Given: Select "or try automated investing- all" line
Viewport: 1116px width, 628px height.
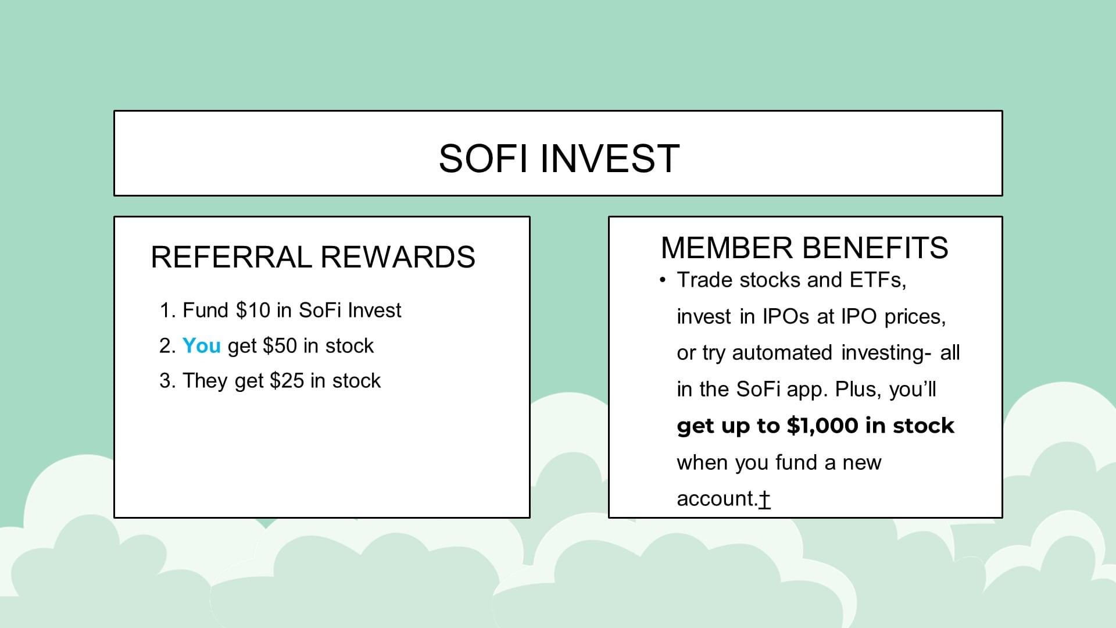Looking at the screenshot, I should (818, 353).
